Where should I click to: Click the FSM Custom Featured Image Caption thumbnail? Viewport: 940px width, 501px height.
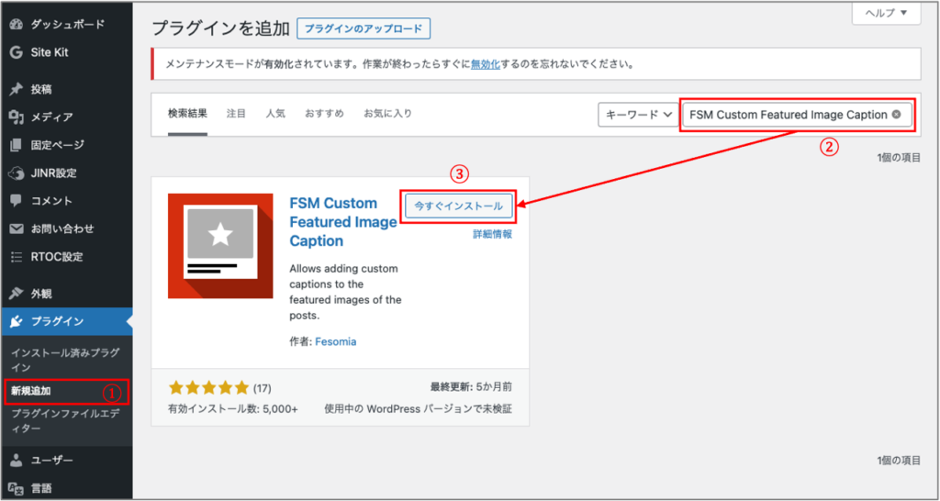pos(220,246)
